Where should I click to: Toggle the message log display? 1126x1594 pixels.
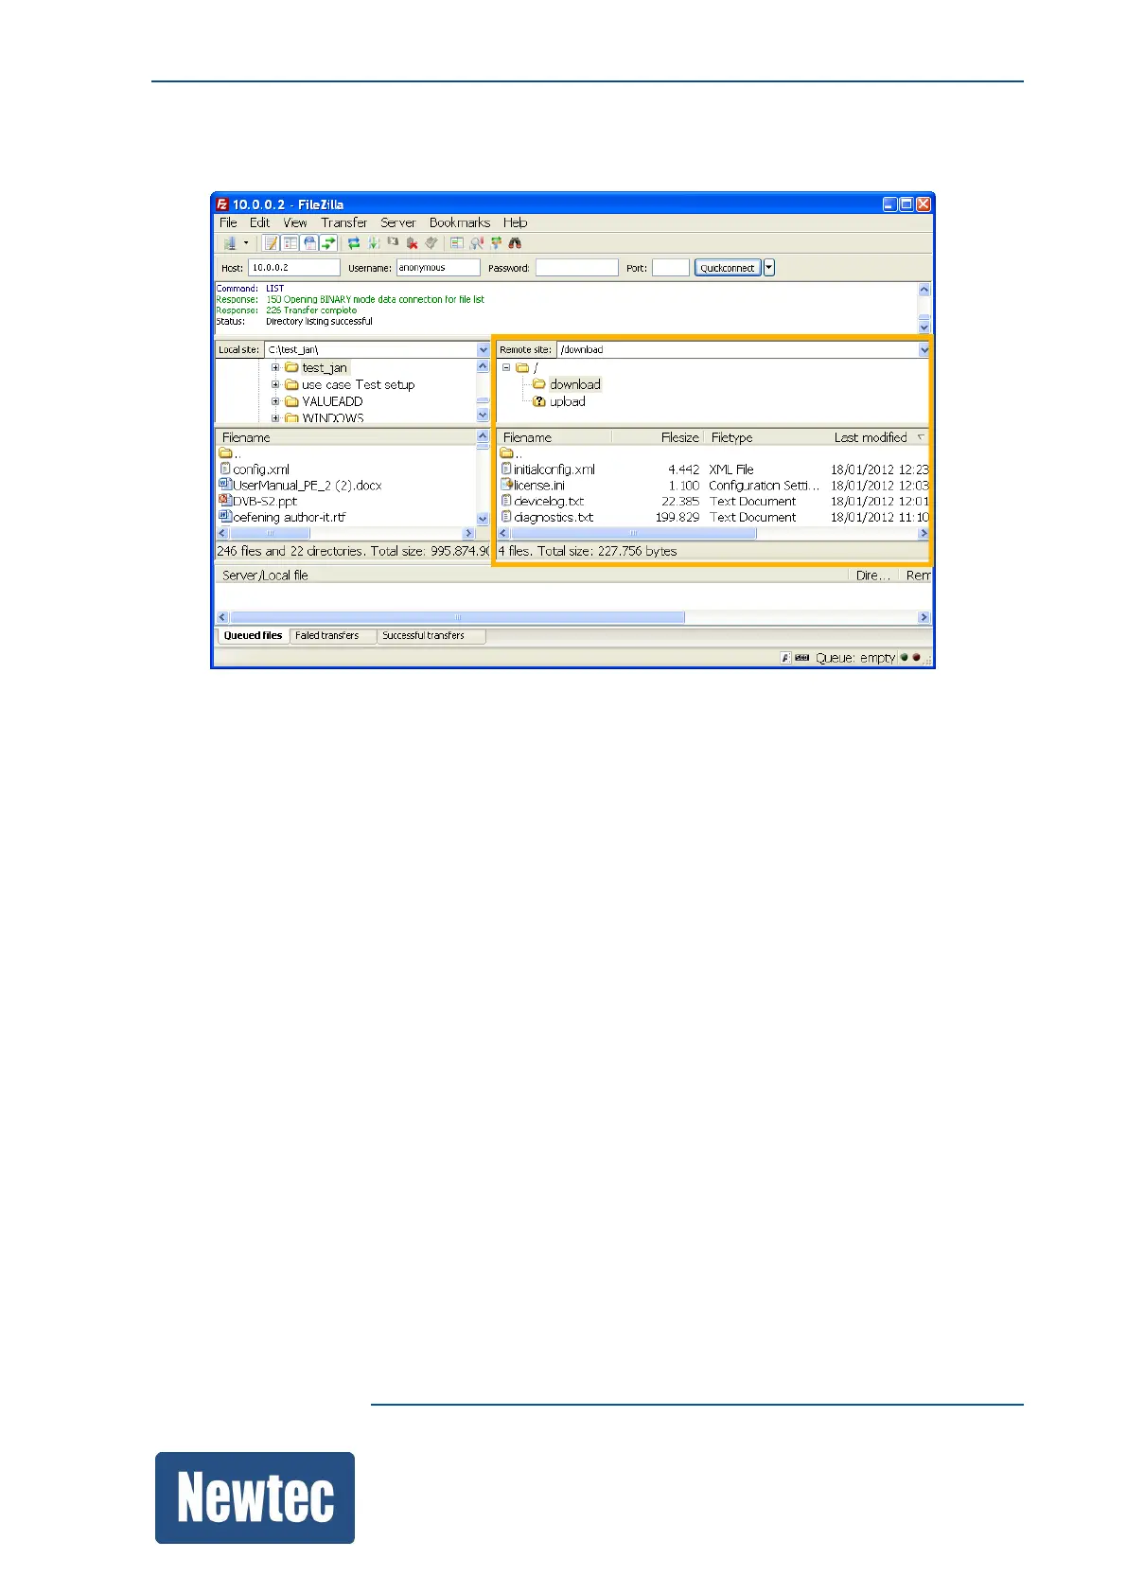coord(271,243)
